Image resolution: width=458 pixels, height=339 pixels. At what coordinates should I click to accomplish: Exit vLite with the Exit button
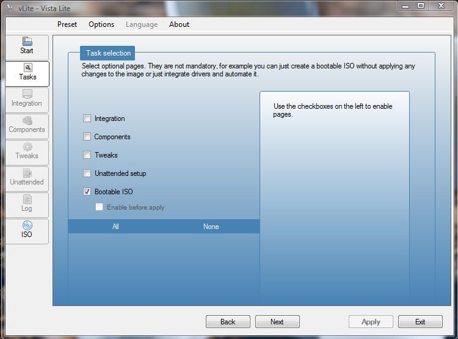[x=420, y=322]
